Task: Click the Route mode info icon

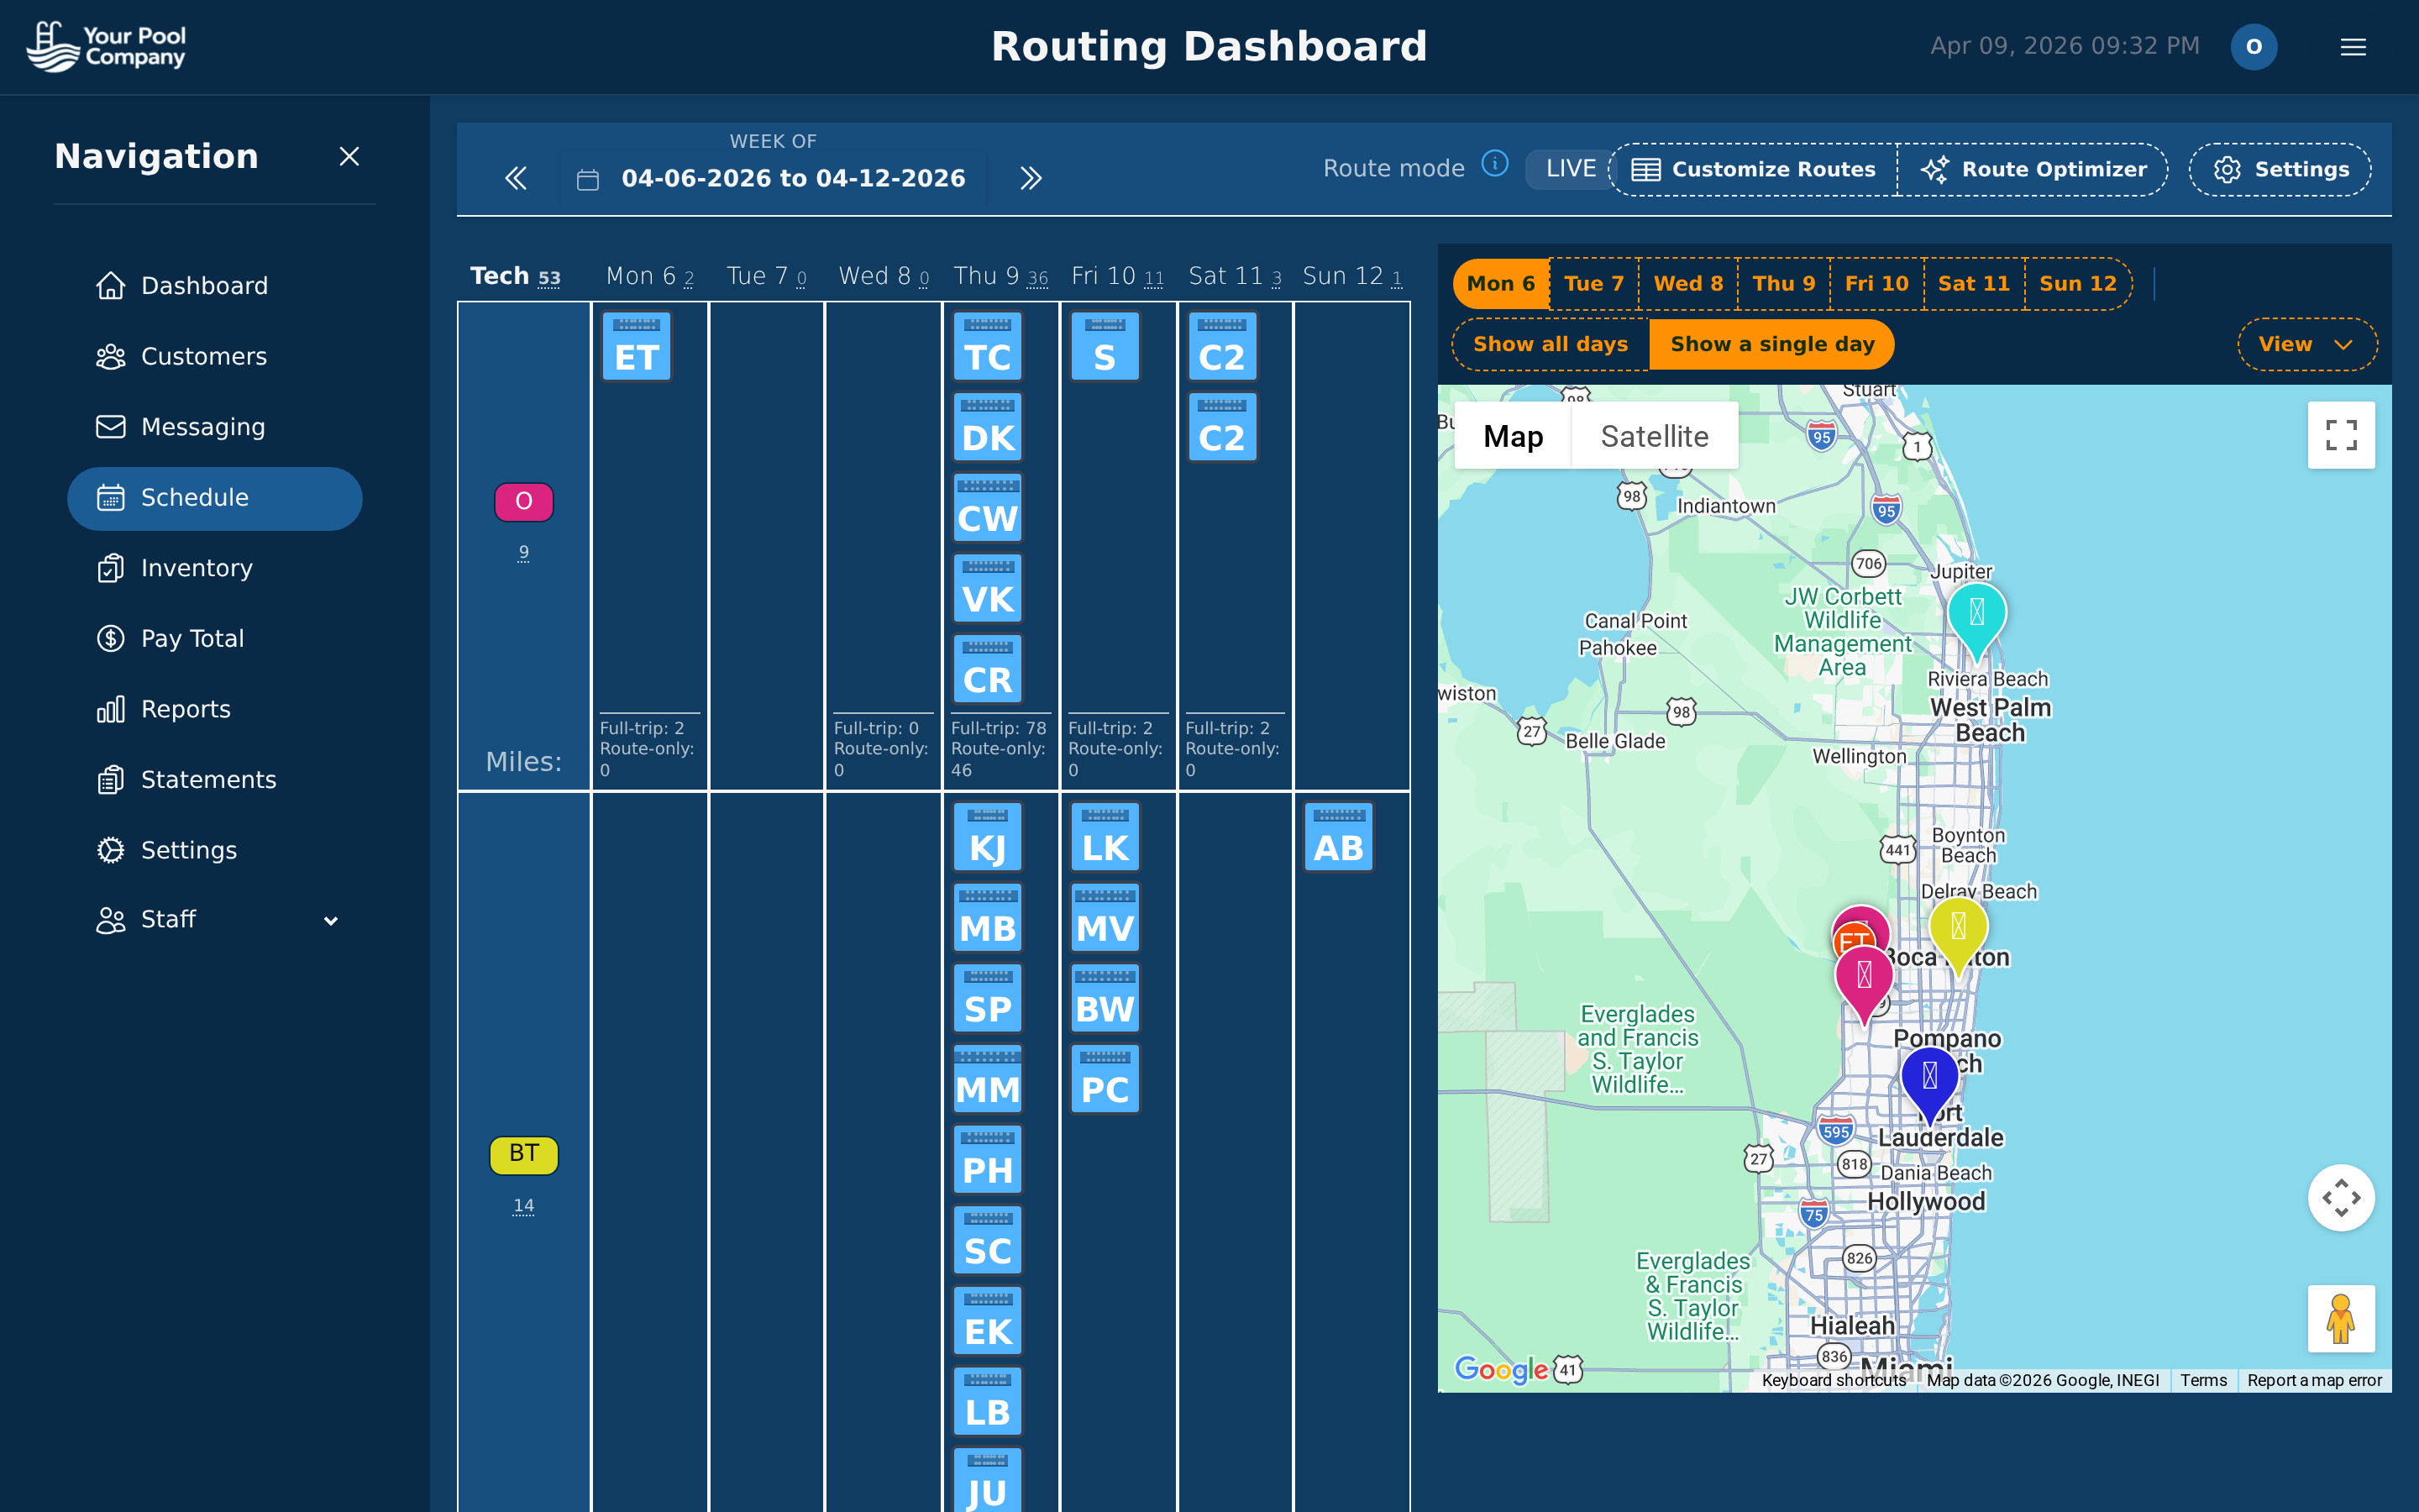Action: (1495, 165)
